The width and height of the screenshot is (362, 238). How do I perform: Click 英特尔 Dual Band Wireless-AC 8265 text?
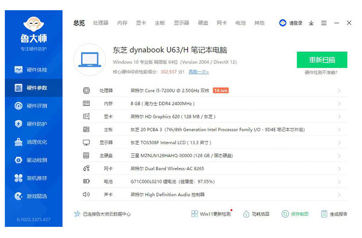tap(167, 168)
